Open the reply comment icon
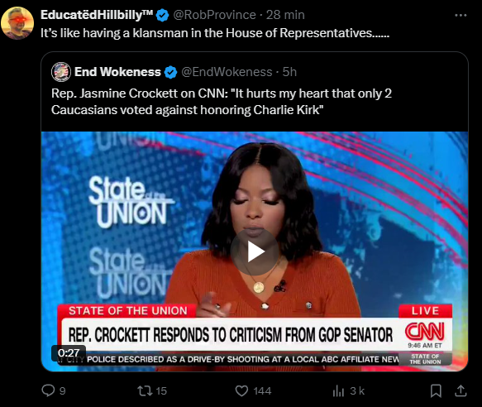Image resolution: width=482 pixels, height=407 pixels. click(48, 390)
